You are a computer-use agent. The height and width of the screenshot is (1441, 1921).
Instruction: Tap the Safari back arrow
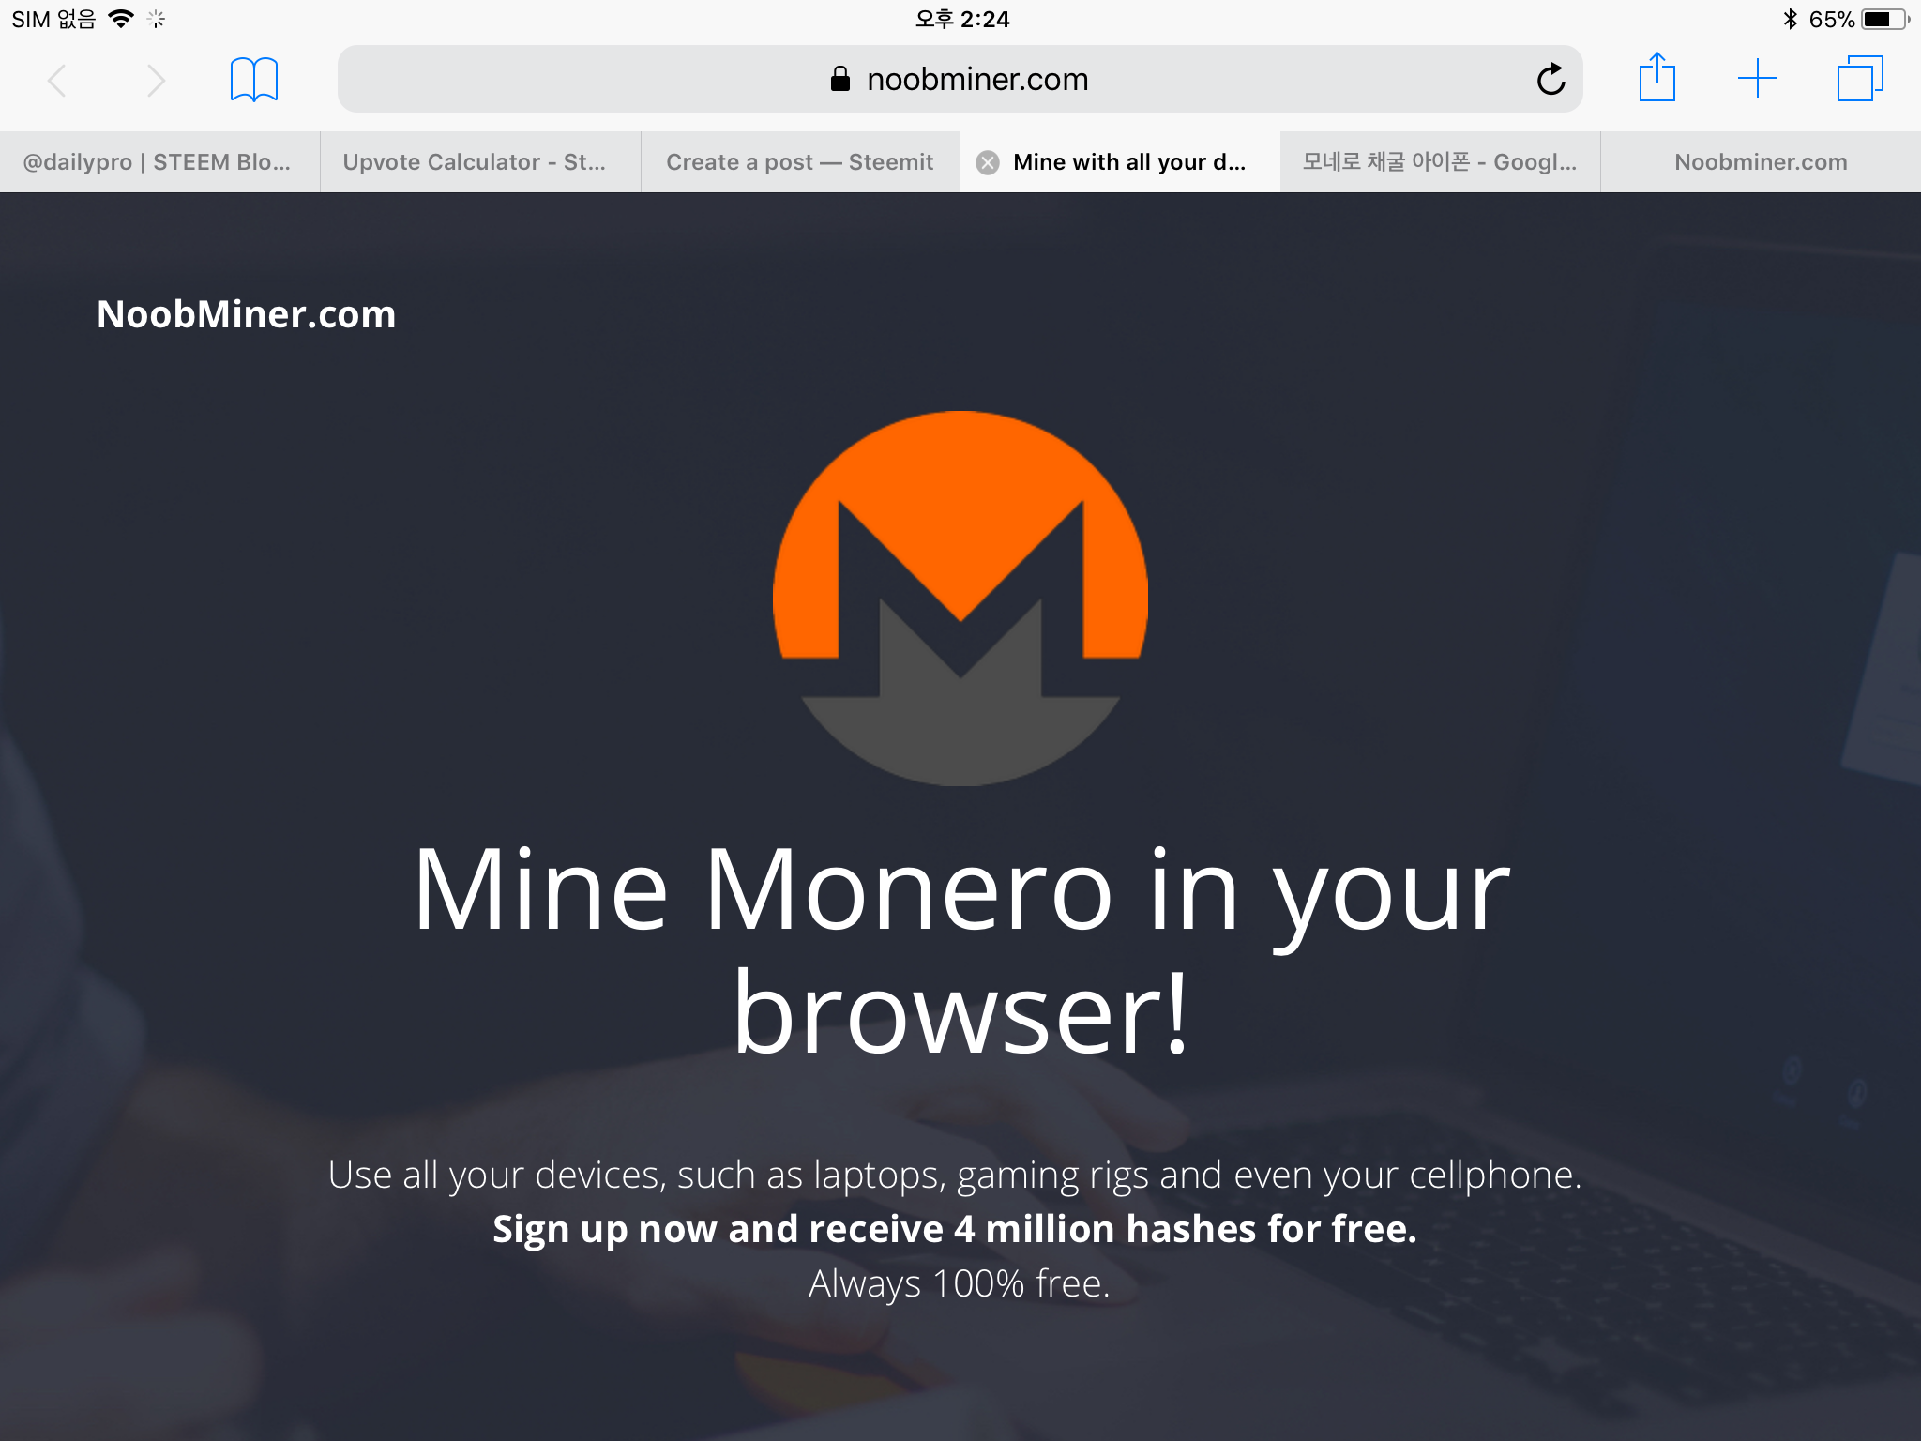click(57, 81)
